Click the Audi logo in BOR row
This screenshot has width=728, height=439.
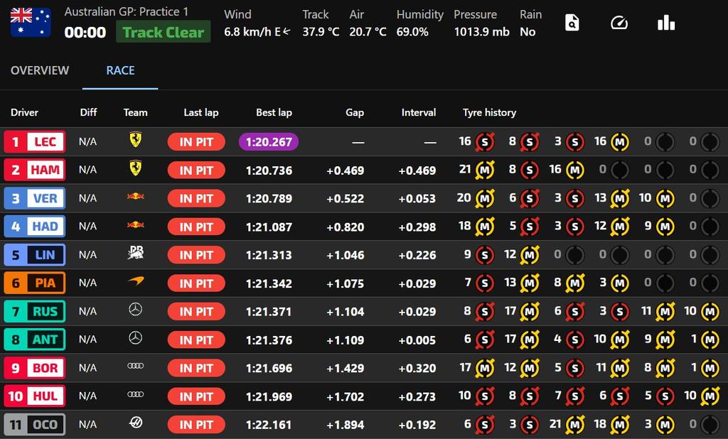[136, 366]
